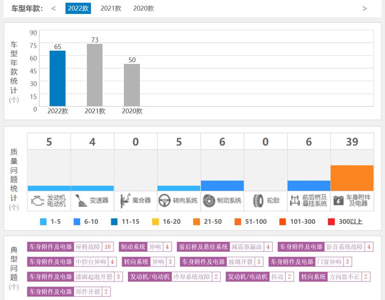Open the 制动系统 异响 issue tag
The width and height of the screenshot is (385, 300).
pos(145,247)
